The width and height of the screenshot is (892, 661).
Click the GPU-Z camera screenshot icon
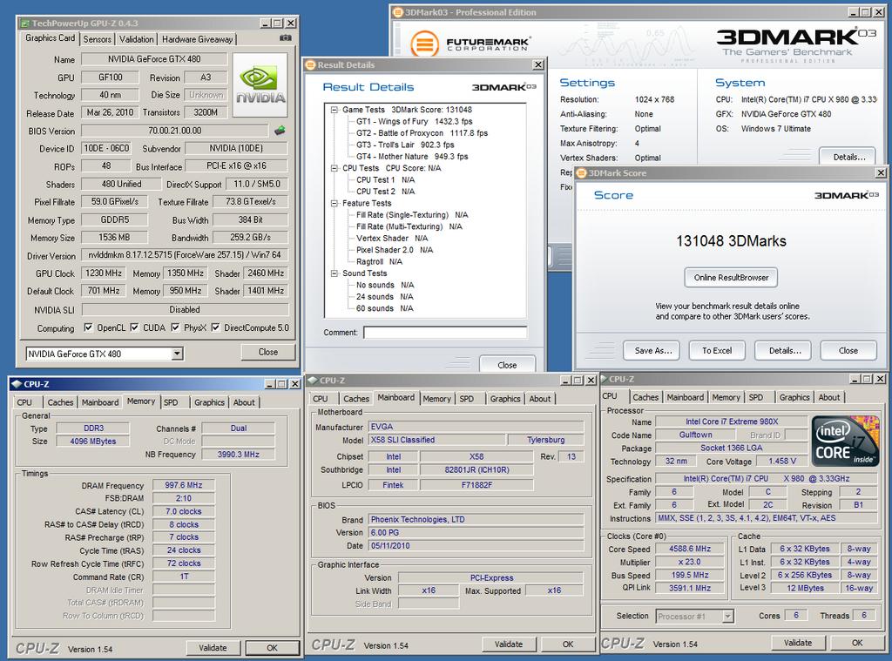click(286, 38)
